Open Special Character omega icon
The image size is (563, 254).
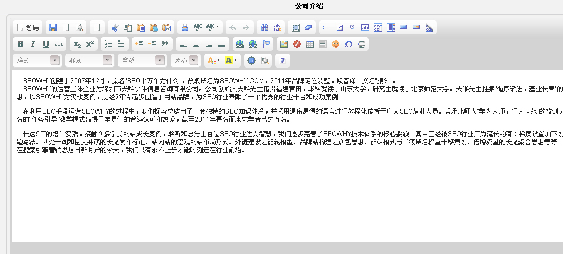click(349, 44)
